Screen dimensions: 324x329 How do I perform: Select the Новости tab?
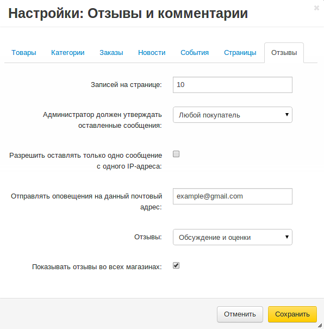tap(152, 52)
